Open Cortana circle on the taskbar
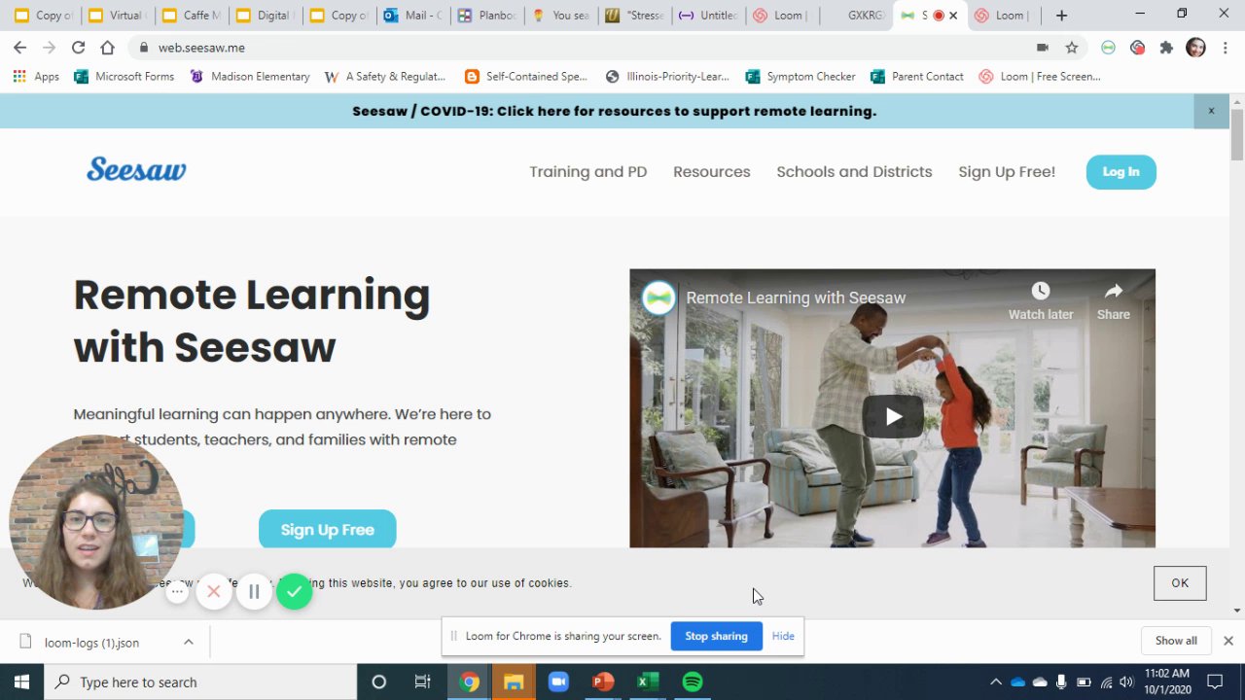 tap(378, 682)
